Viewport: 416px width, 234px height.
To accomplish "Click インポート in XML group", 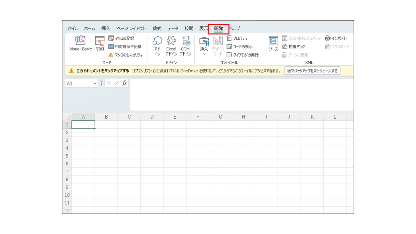I will pyautogui.click(x=336, y=38).
